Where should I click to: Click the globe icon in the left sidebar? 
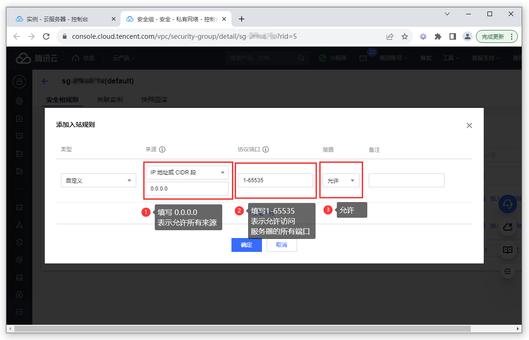pos(18,101)
